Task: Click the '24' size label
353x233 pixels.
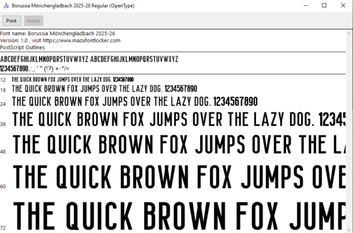Action: (3, 104)
